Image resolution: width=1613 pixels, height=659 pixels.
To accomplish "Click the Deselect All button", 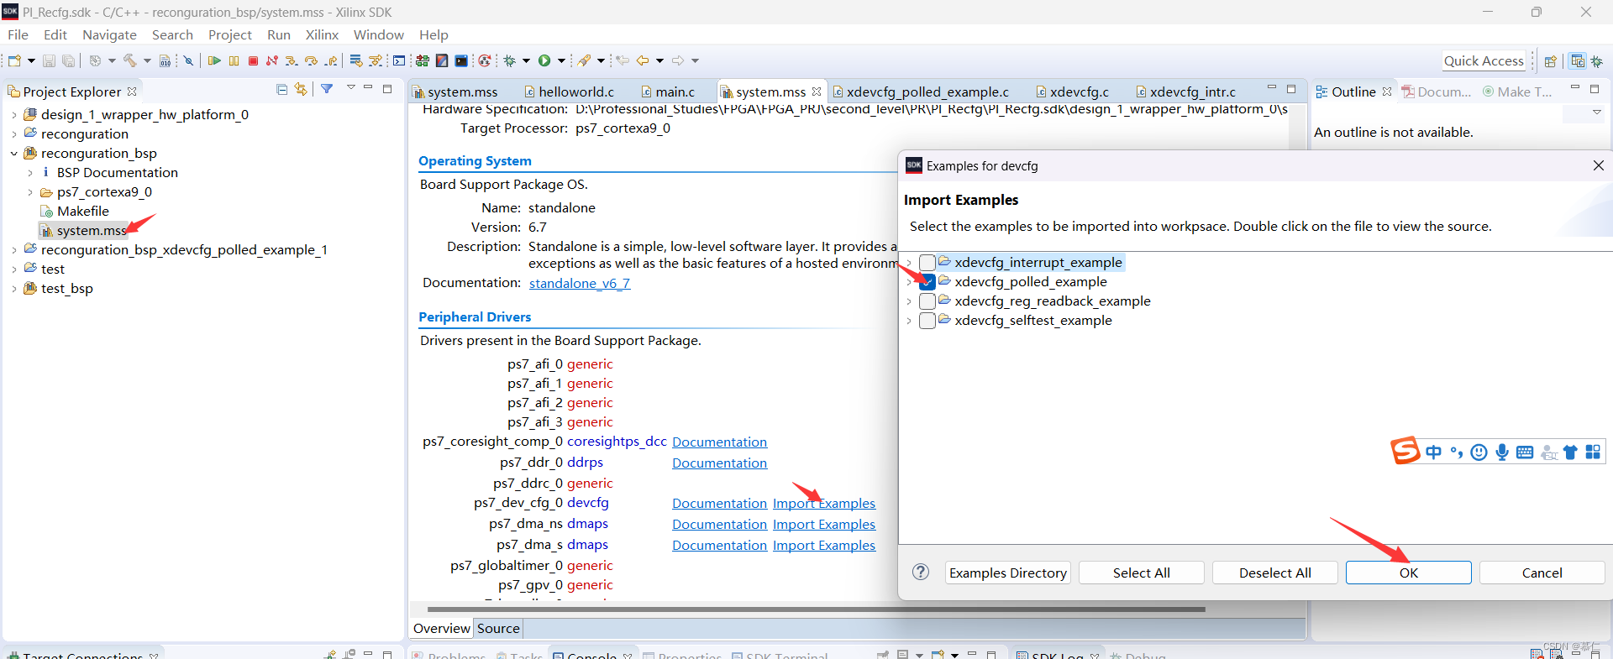I will [1274, 573].
